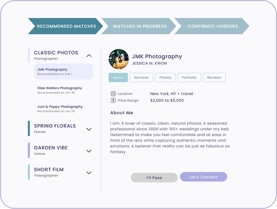Open the Portfolio tab
The width and height of the screenshot is (277, 209).
(x=189, y=77)
